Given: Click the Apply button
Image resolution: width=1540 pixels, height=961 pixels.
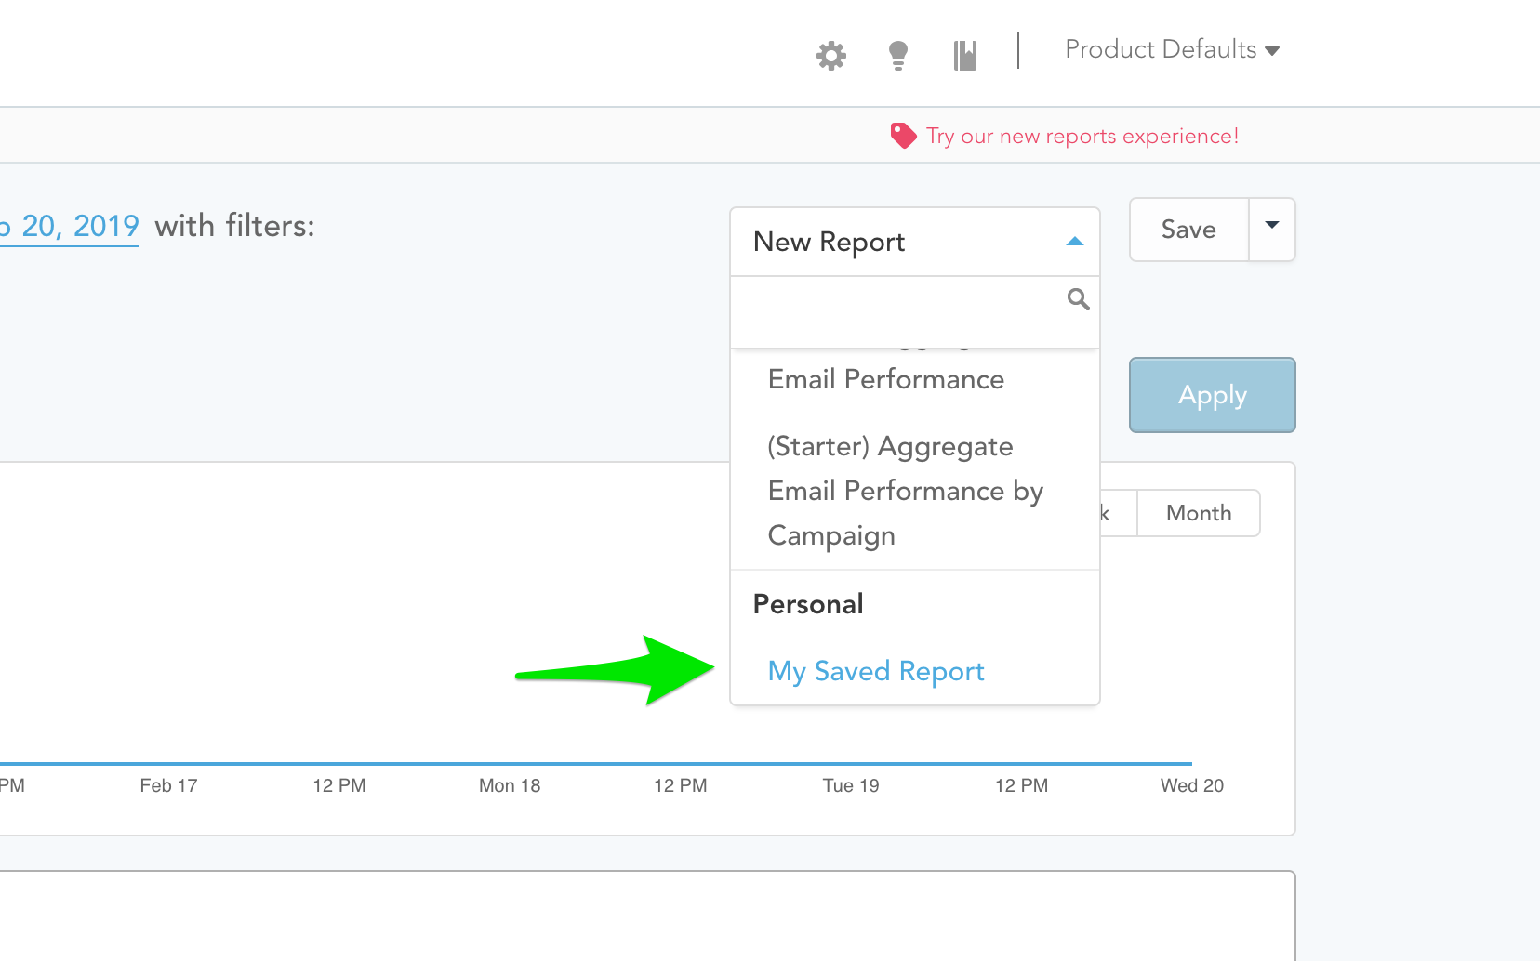Looking at the screenshot, I should [x=1213, y=395].
